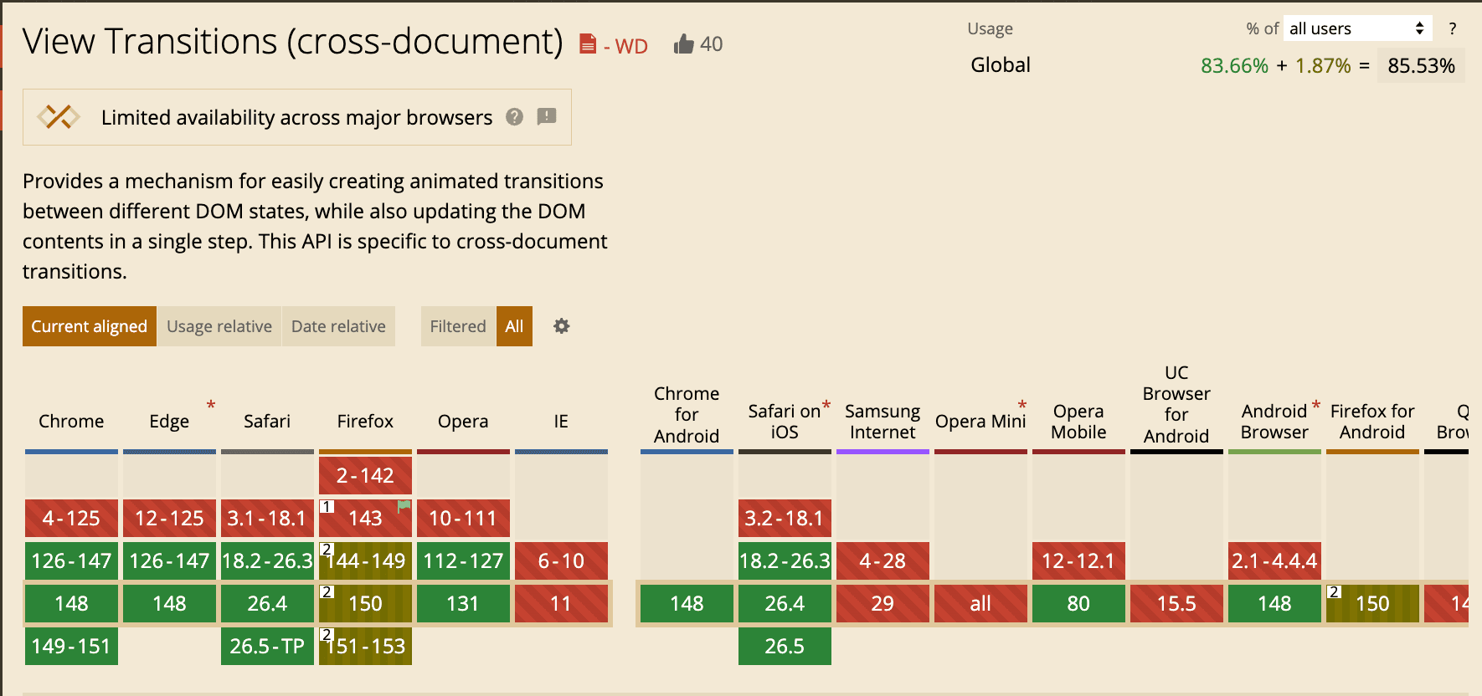Click the green flag on Firefox 143

(x=404, y=506)
